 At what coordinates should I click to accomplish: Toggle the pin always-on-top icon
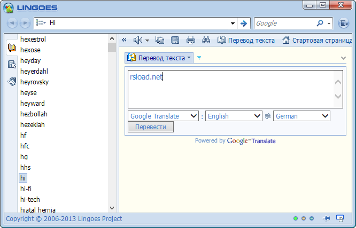click(x=326, y=218)
